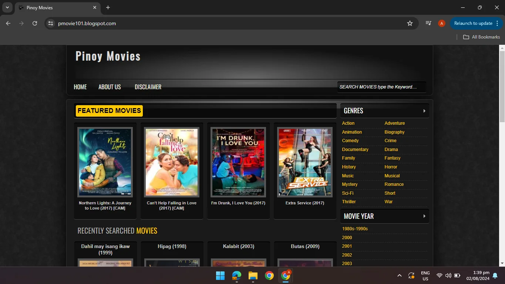Open Kalabit (2003) movie link
This screenshot has height=284, width=505.
[x=239, y=246]
